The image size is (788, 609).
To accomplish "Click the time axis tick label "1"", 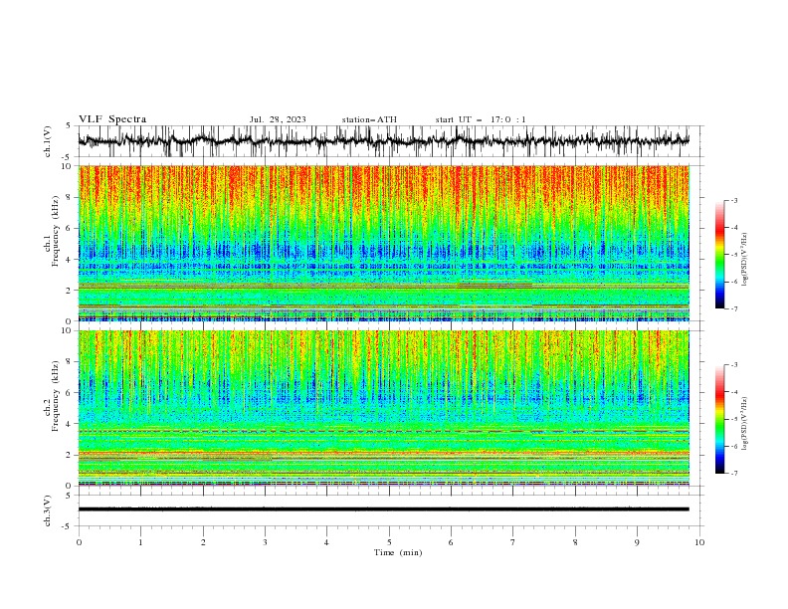I will pyautogui.click(x=140, y=542).
